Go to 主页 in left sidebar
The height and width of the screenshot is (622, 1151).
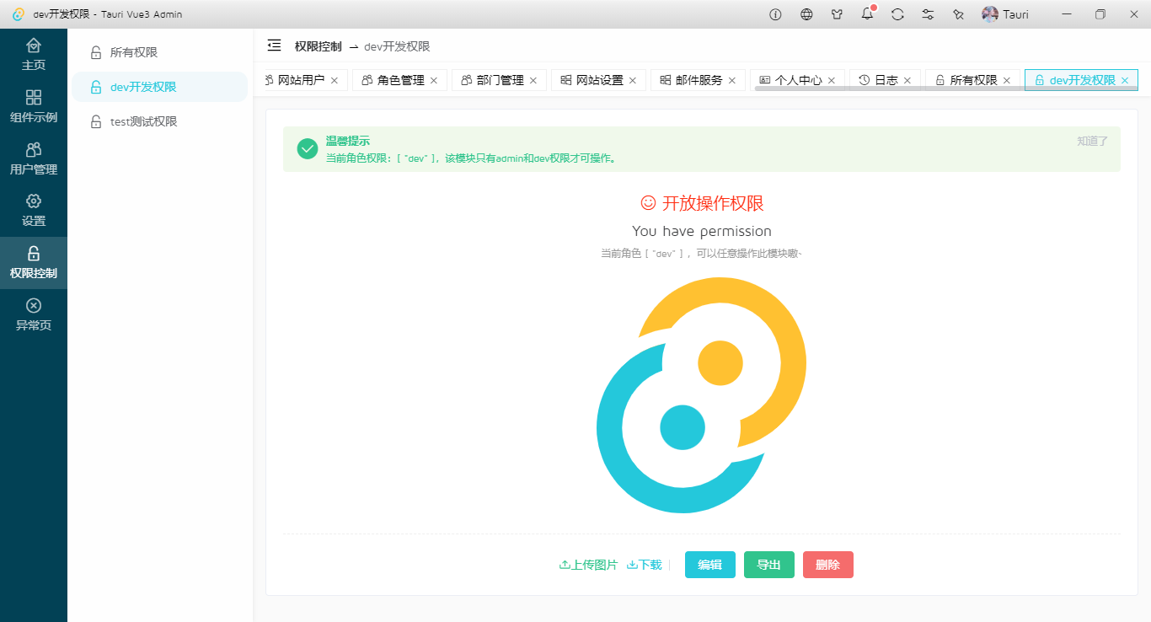coord(34,54)
